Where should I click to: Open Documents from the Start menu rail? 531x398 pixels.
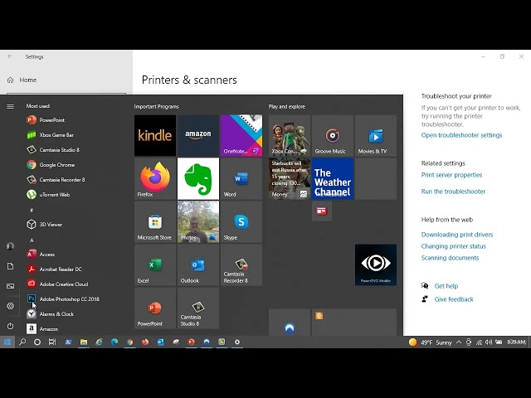click(x=11, y=266)
